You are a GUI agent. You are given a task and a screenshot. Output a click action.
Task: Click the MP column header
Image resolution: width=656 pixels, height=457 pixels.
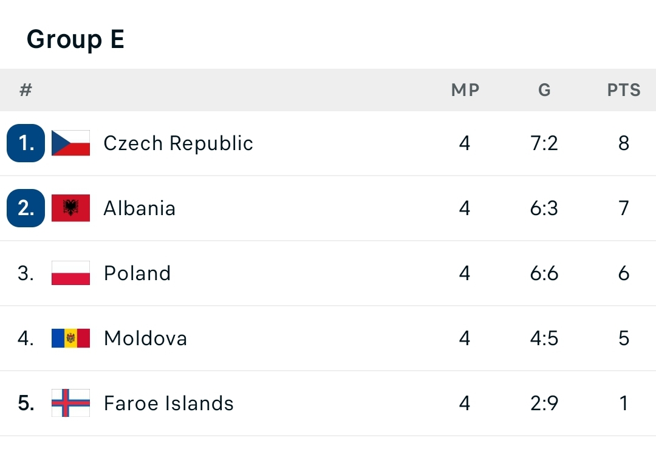(465, 90)
